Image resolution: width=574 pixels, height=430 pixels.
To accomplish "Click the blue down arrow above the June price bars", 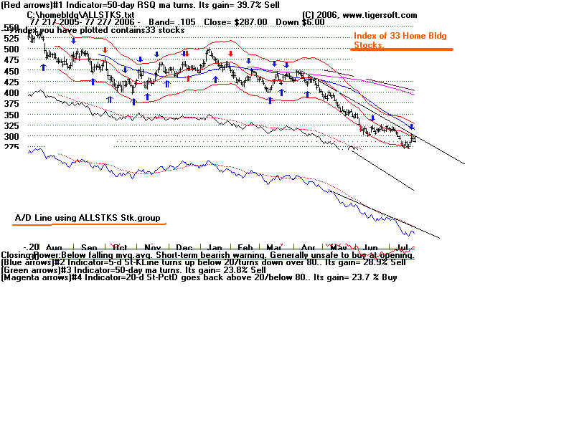I will tap(372, 117).
